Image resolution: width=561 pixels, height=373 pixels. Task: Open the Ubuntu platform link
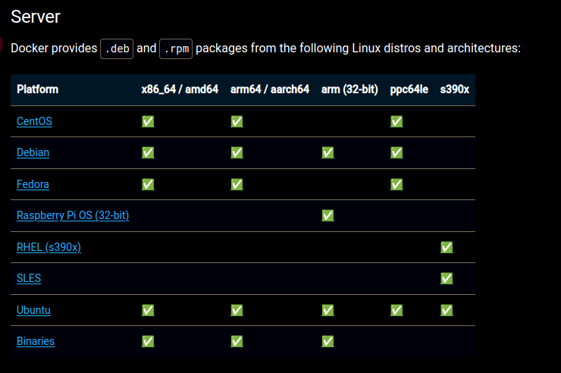[x=33, y=310]
